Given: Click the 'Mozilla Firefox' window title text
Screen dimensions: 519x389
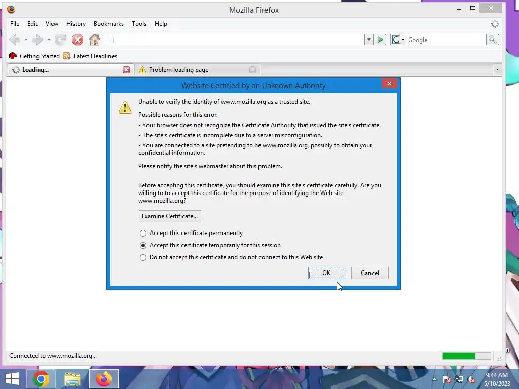Looking at the screenshot, I should [254, 10].
